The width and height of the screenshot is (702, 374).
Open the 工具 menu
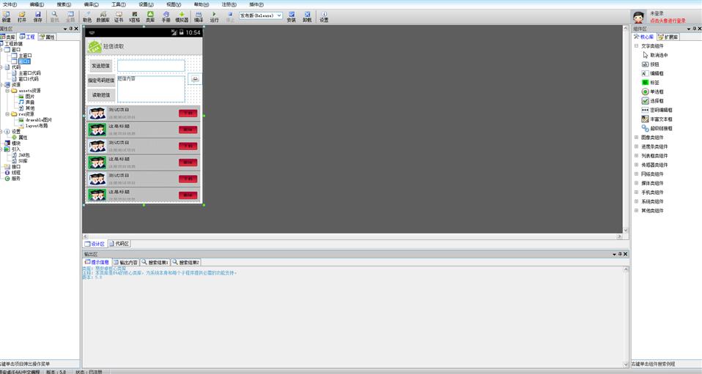118,4
